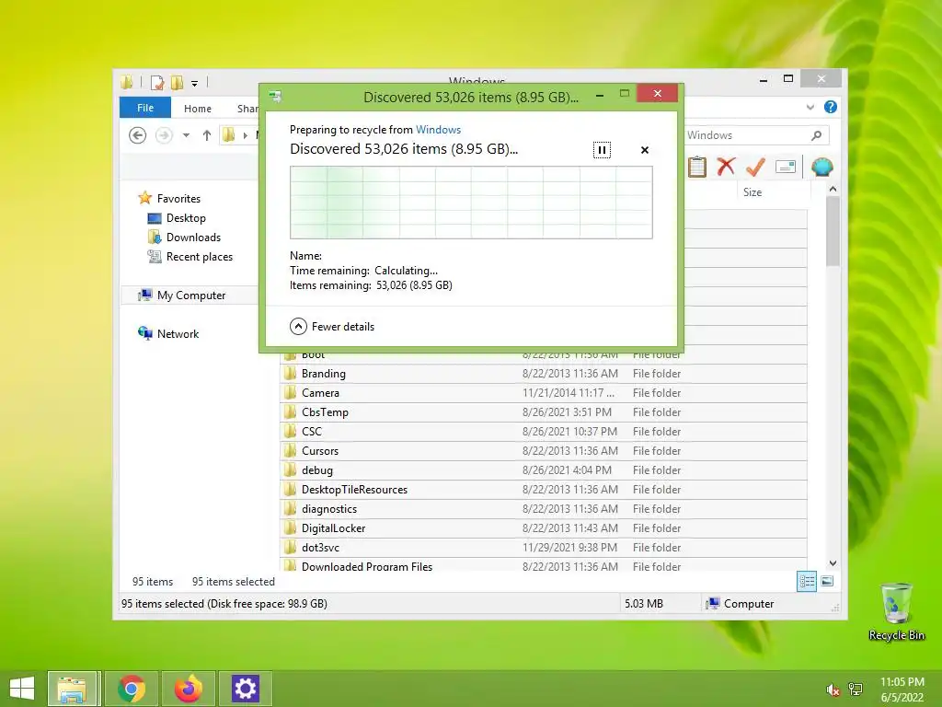942x707 pixels.
Task: Click the Windows link in the recycle dialog
Action: pyautogui.click(x=438, y=130)
